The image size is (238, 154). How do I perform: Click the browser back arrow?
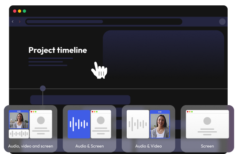[13, 22]
